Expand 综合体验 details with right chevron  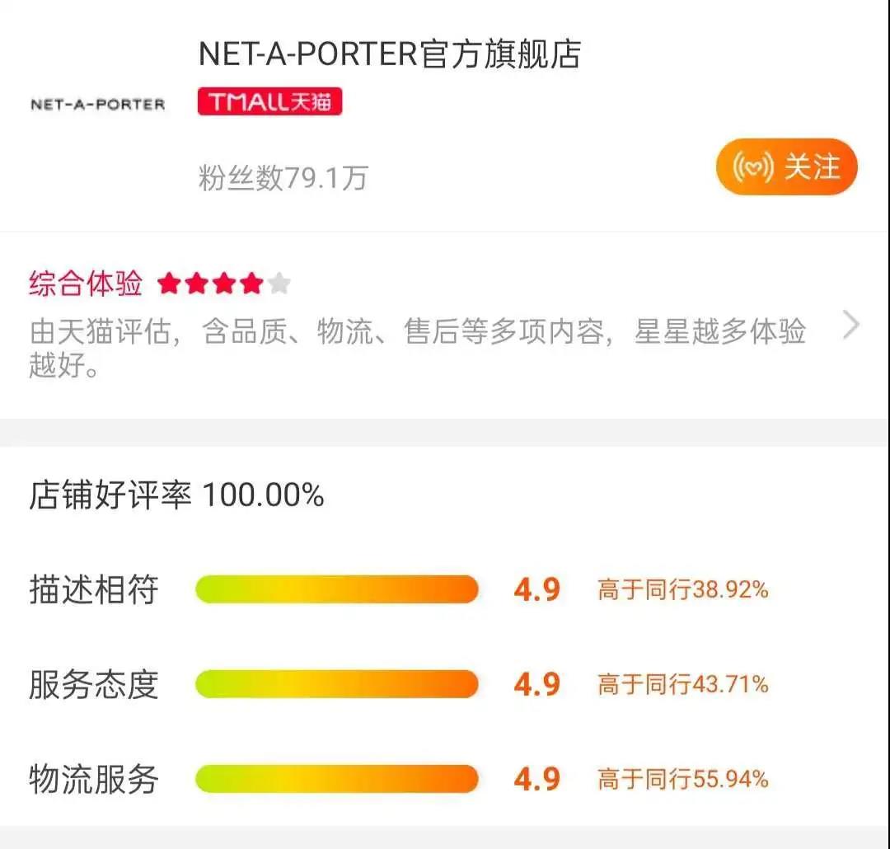pos(850,325)
